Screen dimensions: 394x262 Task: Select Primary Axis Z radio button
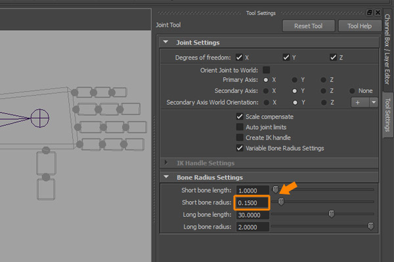pyautogui.click(x=322, y=80)
